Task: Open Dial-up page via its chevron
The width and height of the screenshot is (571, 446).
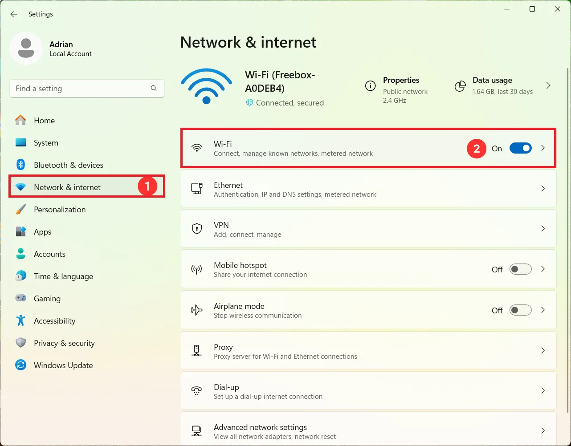Action: pyautogui.click(x=543, y=391)
